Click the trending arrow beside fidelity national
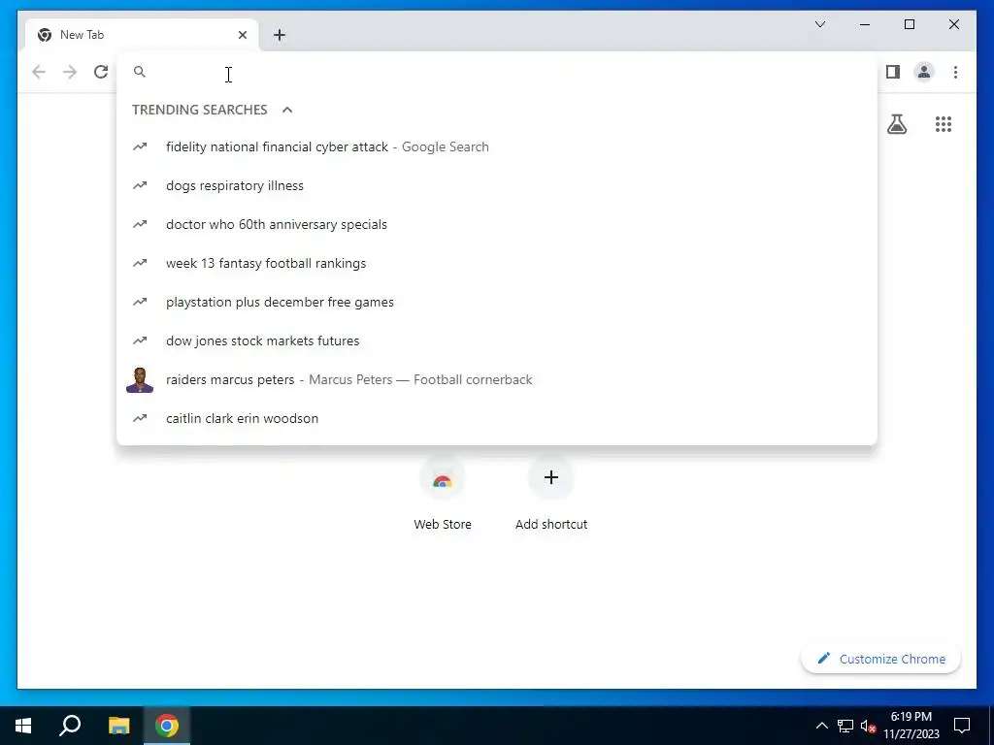This screenshot has height=745, width=994. [140, 147]
